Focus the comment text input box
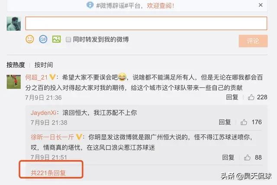 146,23
